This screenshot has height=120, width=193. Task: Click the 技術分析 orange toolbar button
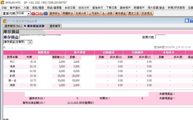tap(81, 13)
